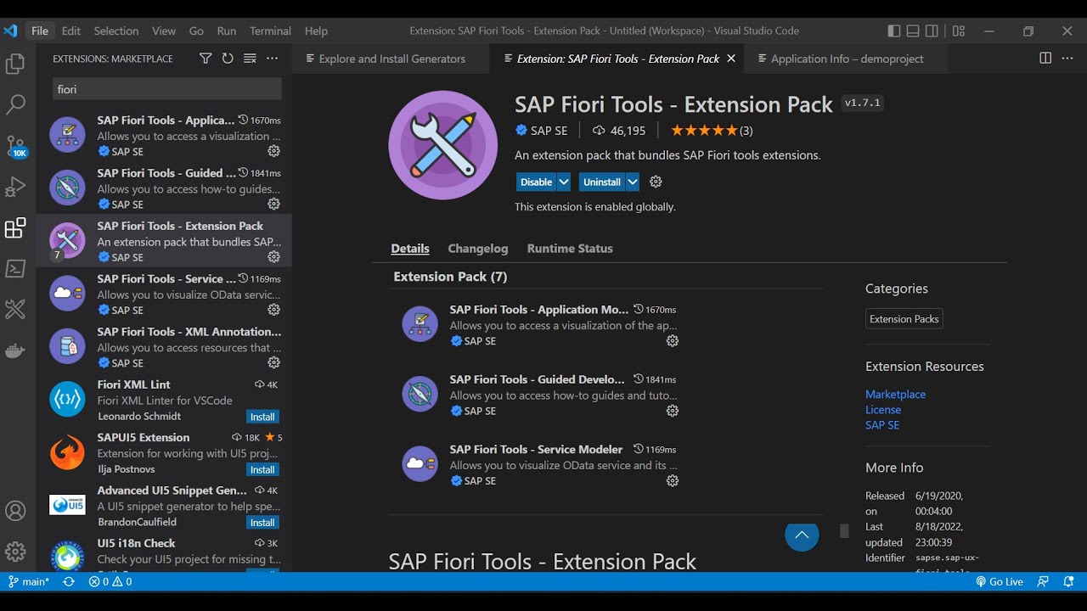Open gear for SAP Fiori Tools - Extension Pack sidebar item
This screenshot has height=611, width=1087.
click(x=273, y=257)
